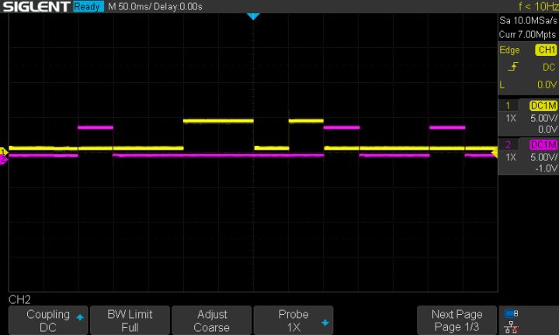Click the f < 10Hz frequency counter
The width and height of the screenshot is (559, 335).
click(x=538, y=6)
